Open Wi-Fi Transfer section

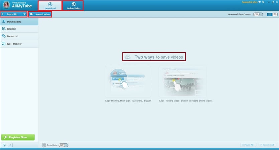pos(19,44)
